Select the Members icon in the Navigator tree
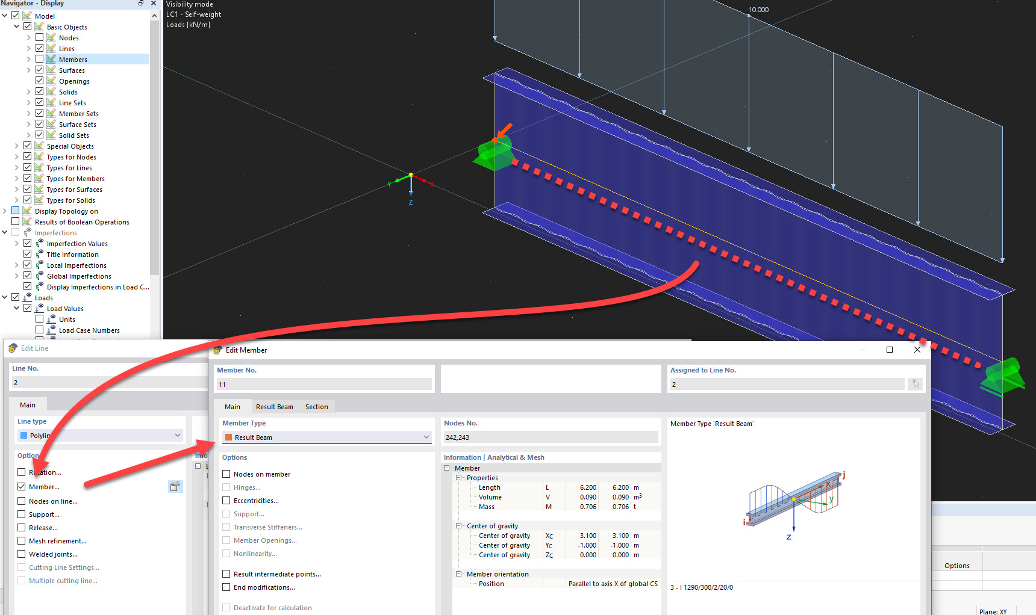The height and width of the screenshot is (615, 1036). (51, 60)
